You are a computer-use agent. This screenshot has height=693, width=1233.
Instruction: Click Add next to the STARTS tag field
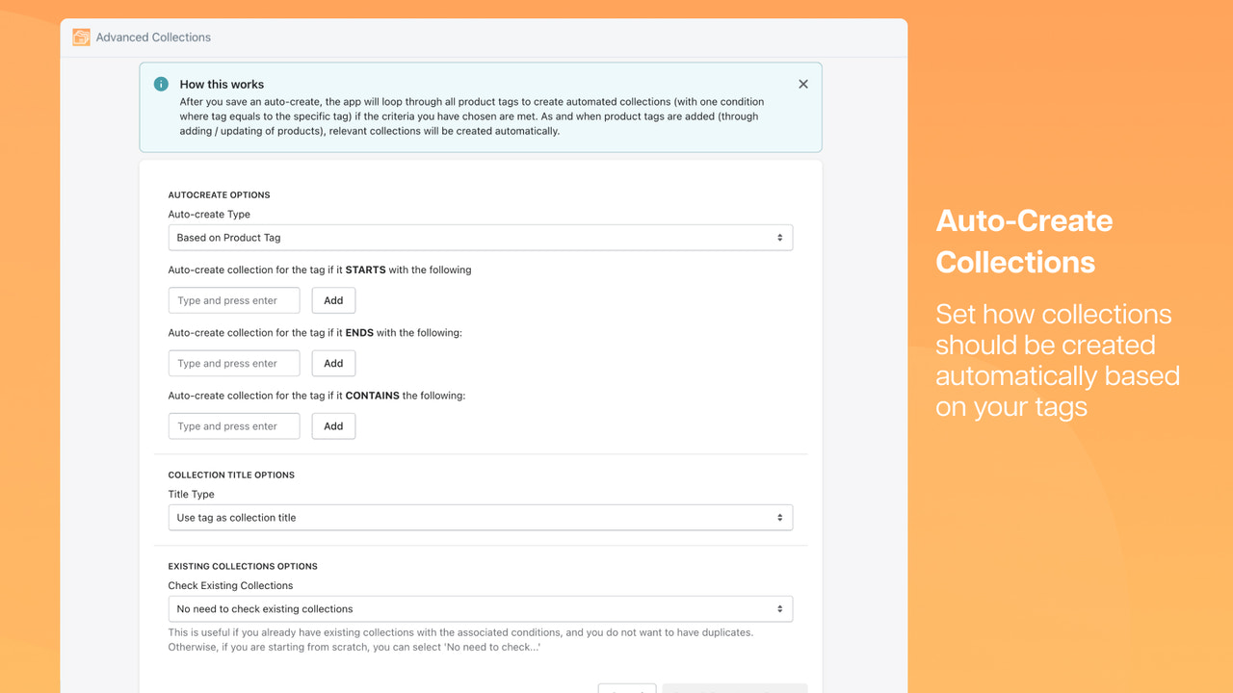coord(333,299)
